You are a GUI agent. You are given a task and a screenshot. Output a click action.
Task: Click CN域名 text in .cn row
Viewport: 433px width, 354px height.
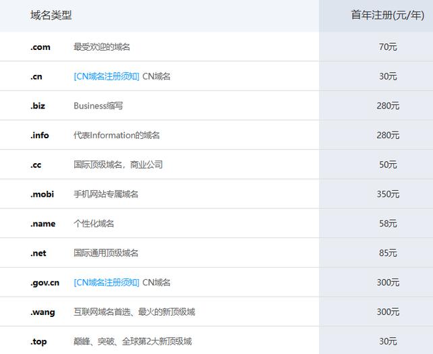click(156, 76)
